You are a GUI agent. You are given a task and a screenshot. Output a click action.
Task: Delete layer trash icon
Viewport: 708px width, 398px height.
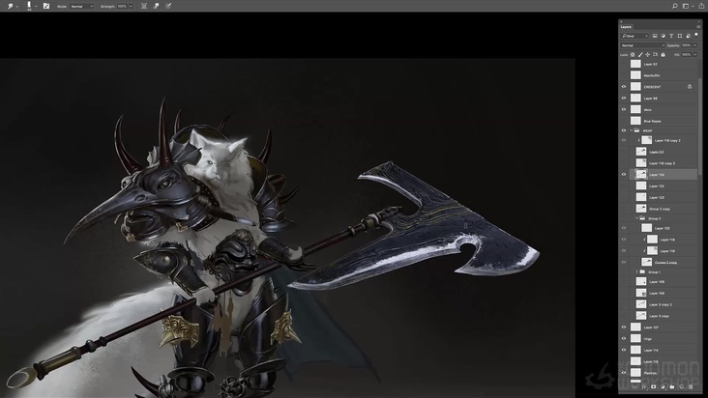click(x=691, y=386)
